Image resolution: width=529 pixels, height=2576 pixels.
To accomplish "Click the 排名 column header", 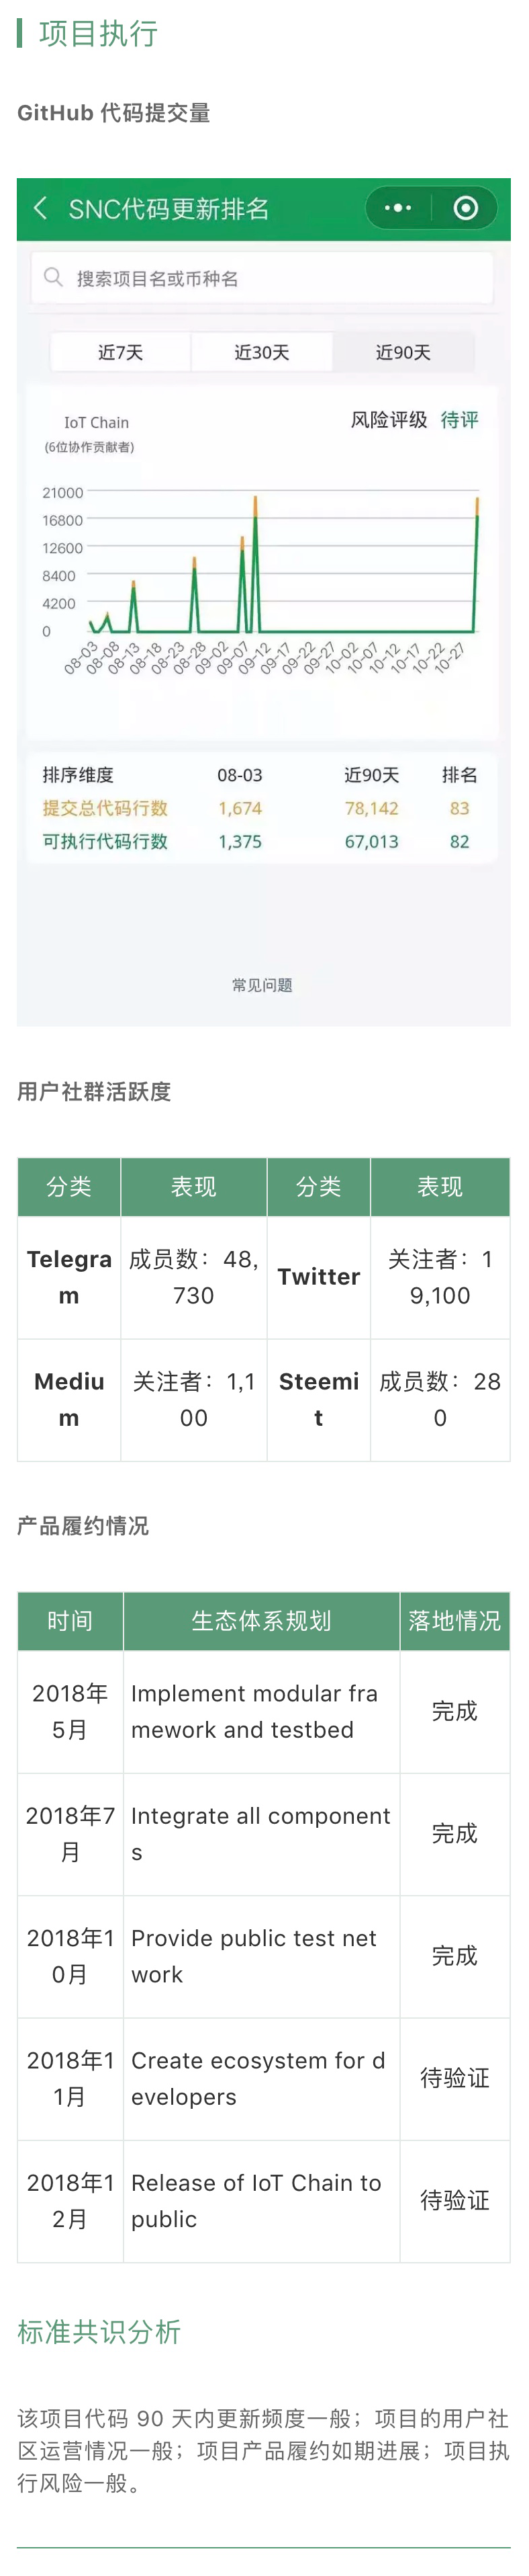I will click(459, 775).
